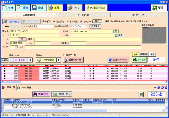169x118 pixels.
Task: Expand the メール送信 arrow dropdown
Action: click(30, 60)
